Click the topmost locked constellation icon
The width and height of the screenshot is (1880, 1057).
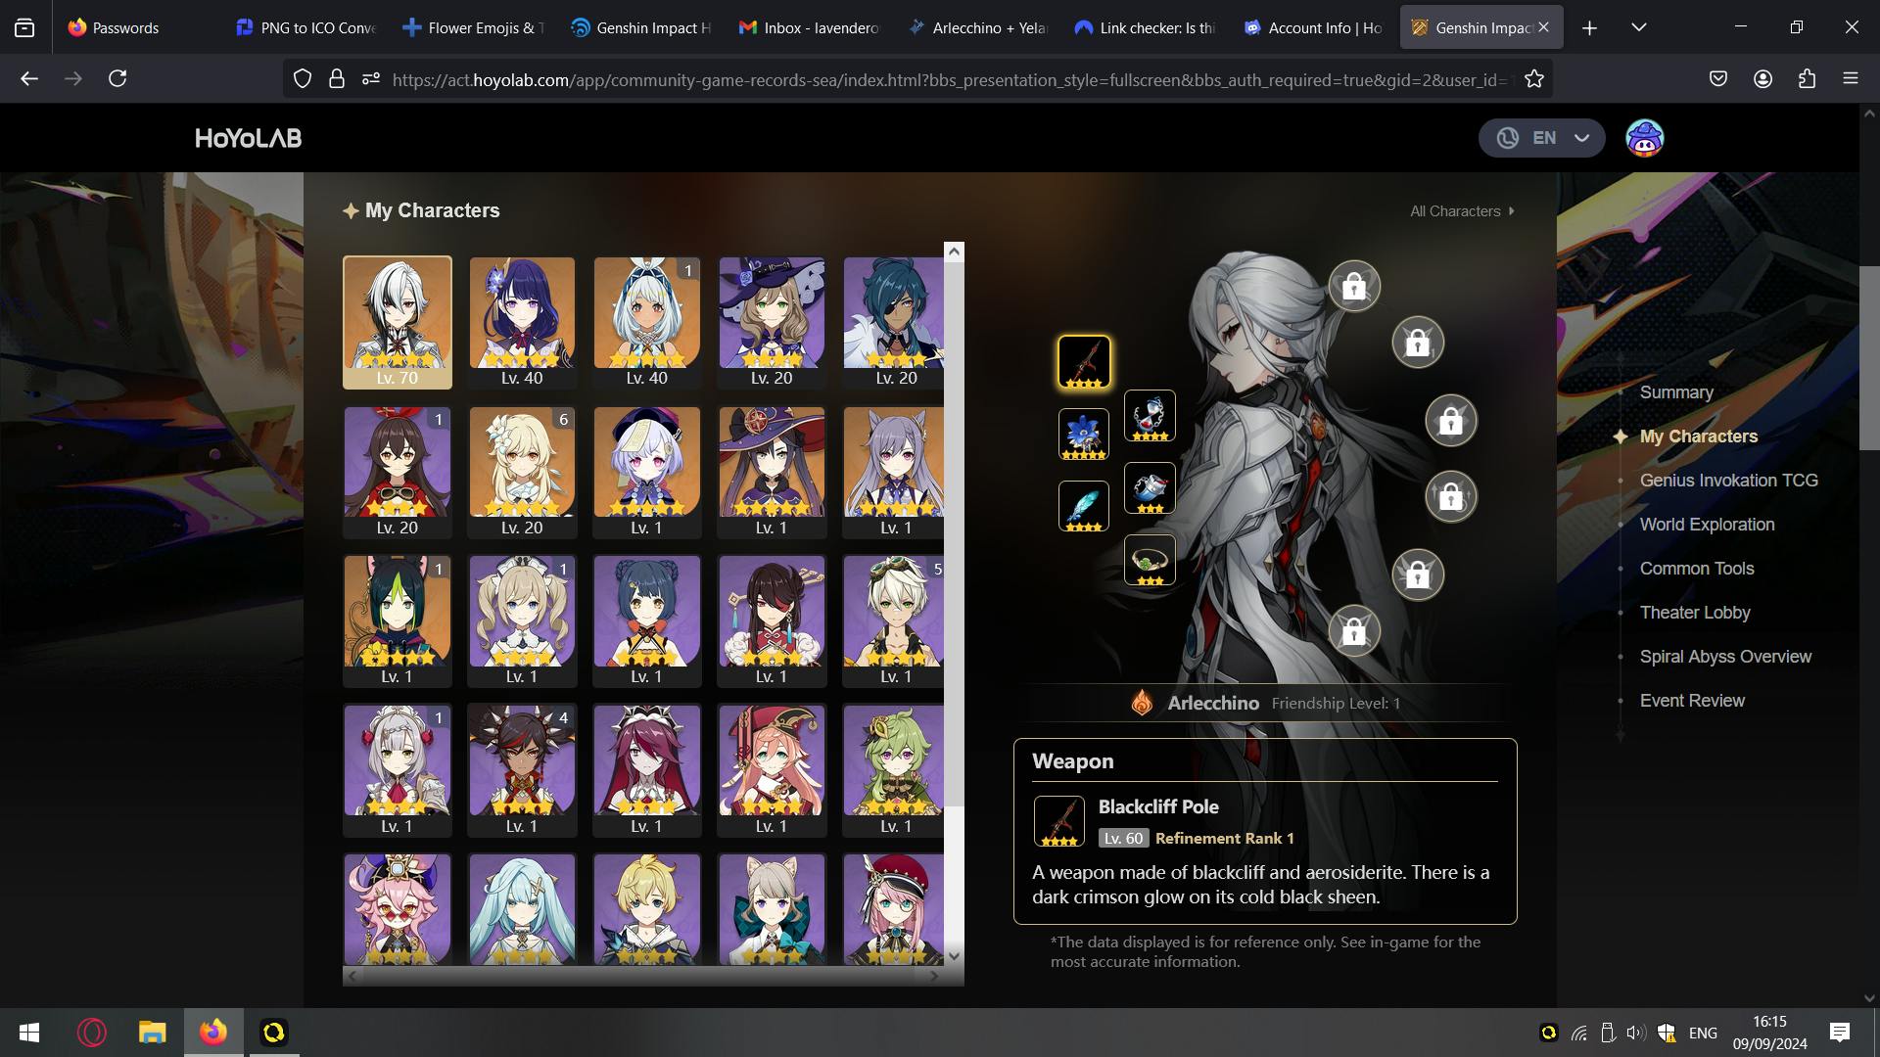1354,286
